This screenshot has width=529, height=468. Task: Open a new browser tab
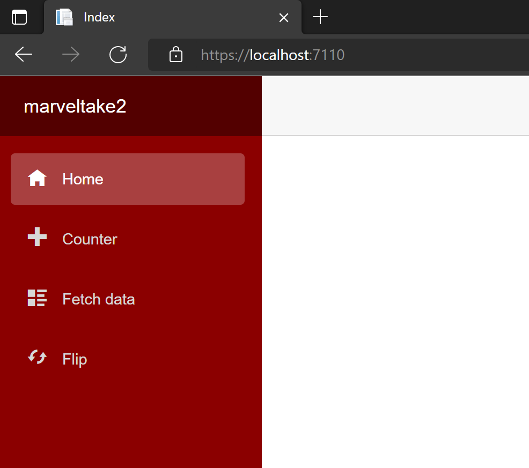pyautogui.click(x=320, y=17)
